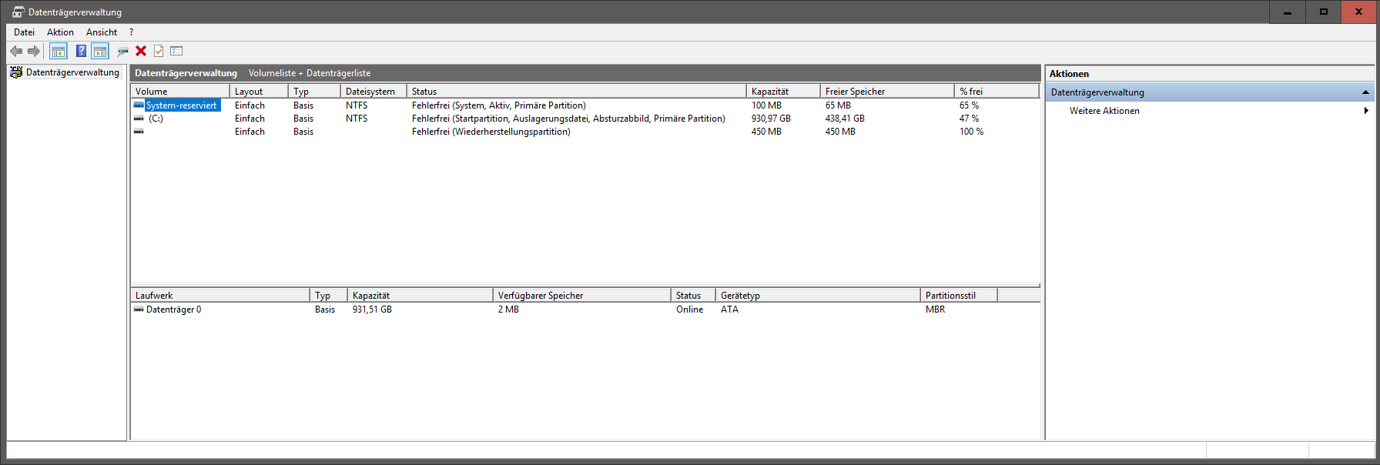Sort by the % frei column header
The width and height of the screenshot is (1380, 465).
[996, 91]
